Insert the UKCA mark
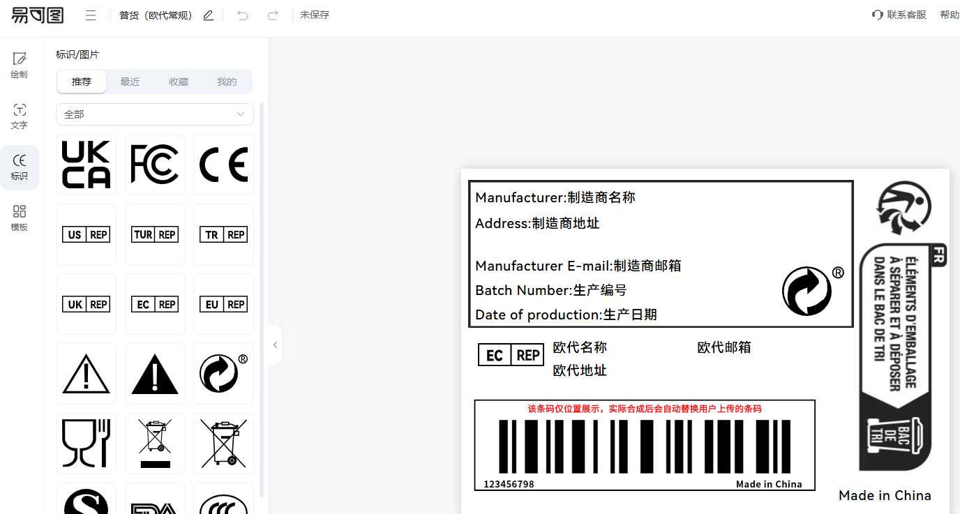Screen dimensions: 960x514 [86, 165]
